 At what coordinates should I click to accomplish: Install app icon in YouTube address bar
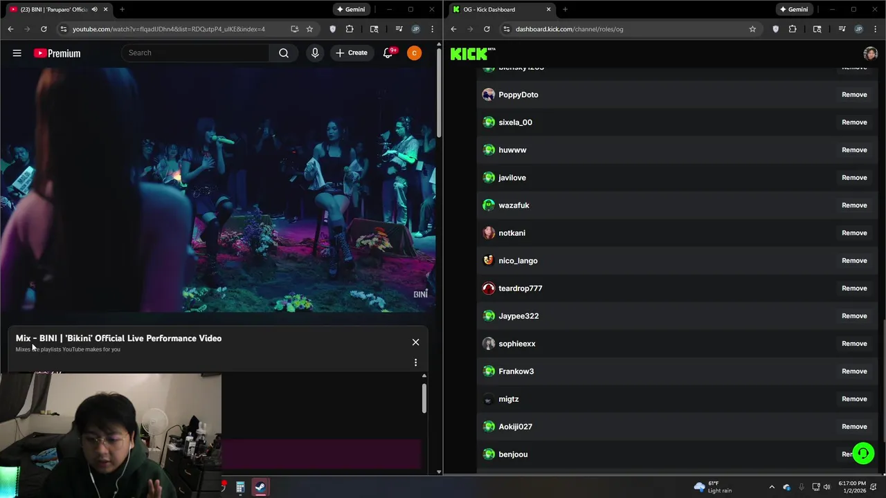pyautogui.click(x=295, y=29)
